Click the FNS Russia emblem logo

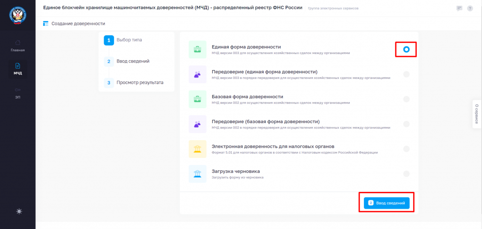[17, 16]
